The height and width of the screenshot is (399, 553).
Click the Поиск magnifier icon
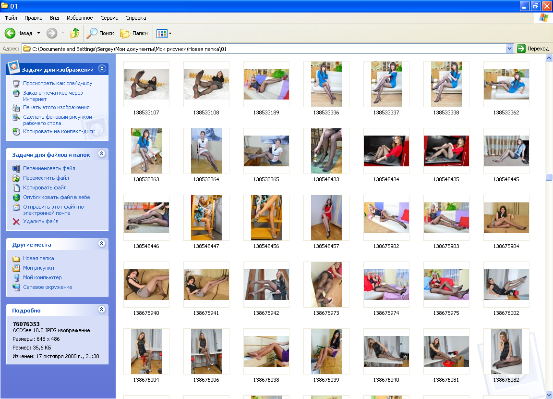pyautogui.click(x=92, y=33)
